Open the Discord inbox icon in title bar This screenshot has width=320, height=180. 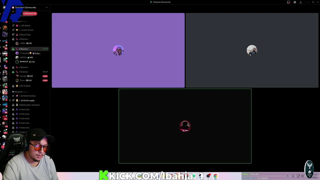click(288, 2)
